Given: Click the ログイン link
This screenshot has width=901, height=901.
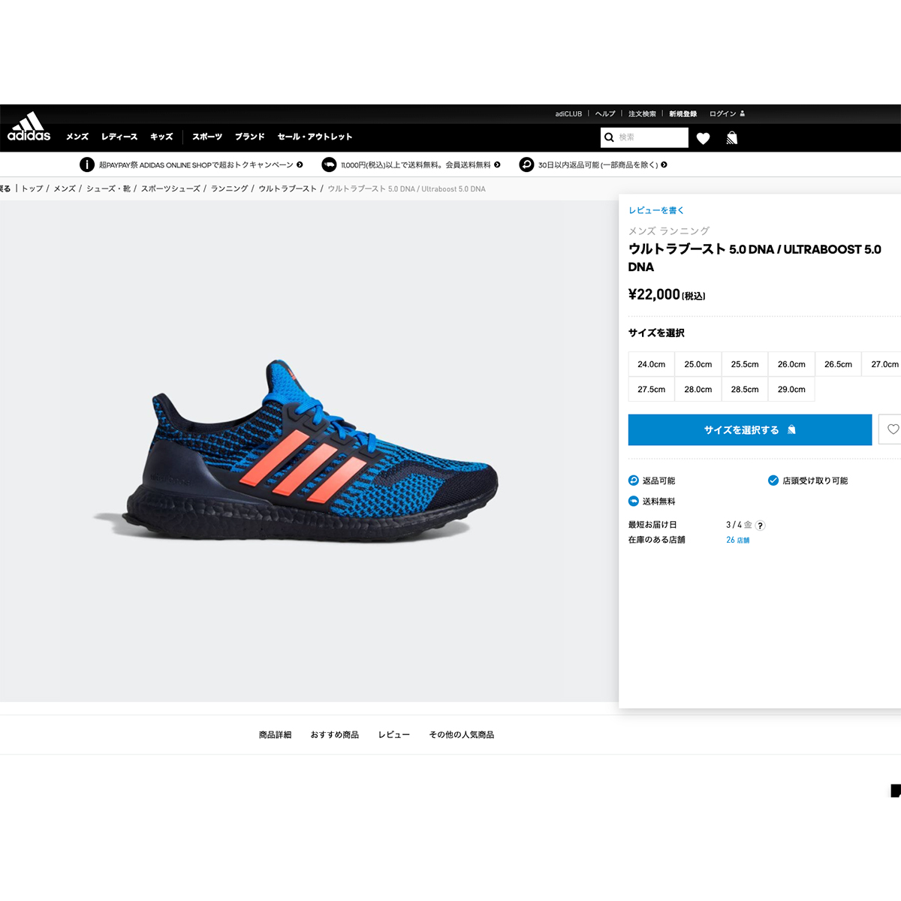Looking at the screenshot, I should [x=722, y=114].
